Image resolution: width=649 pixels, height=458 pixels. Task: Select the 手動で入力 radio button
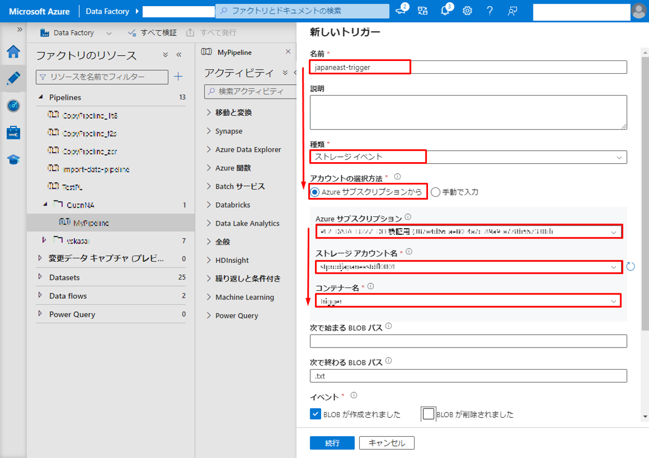[x=435, y=192]
